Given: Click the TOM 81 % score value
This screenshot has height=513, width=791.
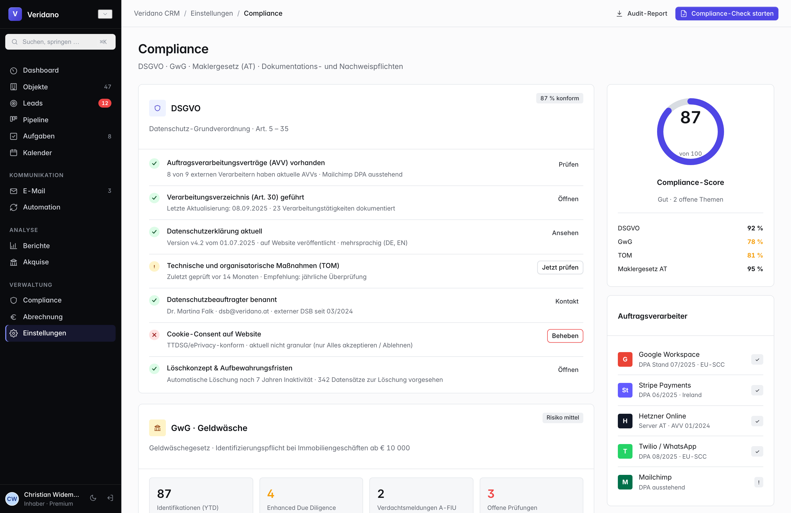Looking at the screenshot, I should (755, 255).
